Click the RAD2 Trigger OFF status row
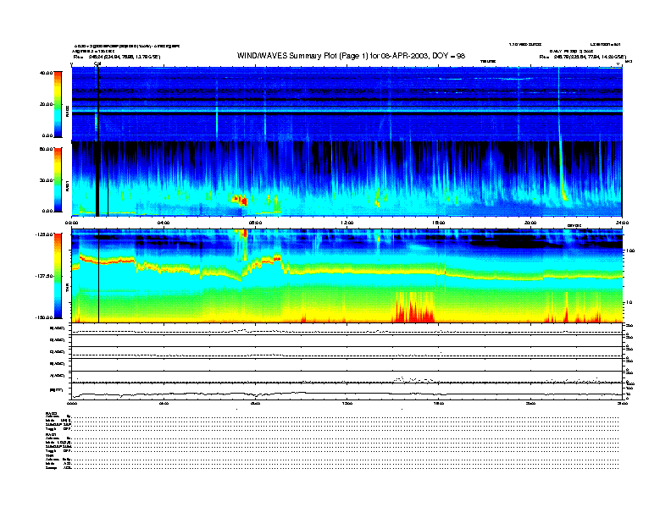 [x=332, y=428]
